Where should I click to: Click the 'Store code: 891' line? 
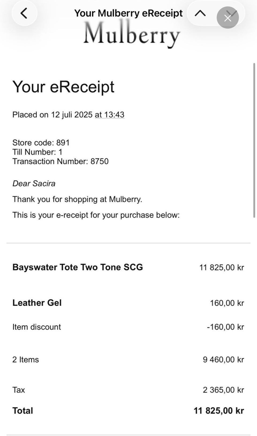(x=41, y=143)
